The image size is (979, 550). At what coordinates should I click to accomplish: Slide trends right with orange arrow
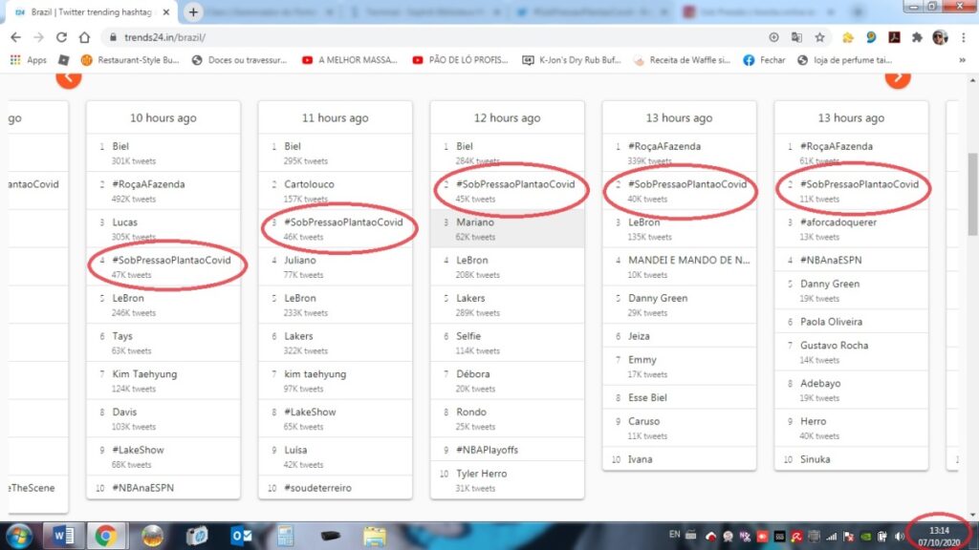point(898,77)
